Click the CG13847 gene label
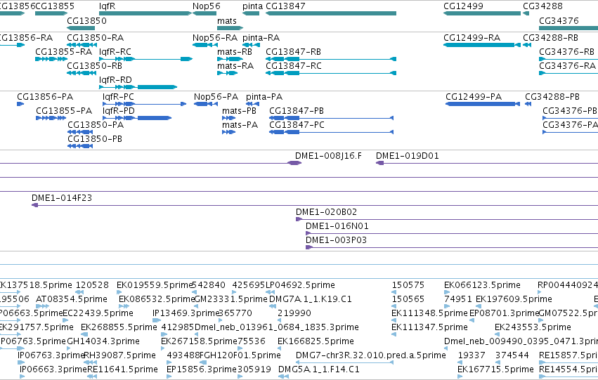Image resolution: width=598 pixels, height=380 pixels. click(285, 6)
